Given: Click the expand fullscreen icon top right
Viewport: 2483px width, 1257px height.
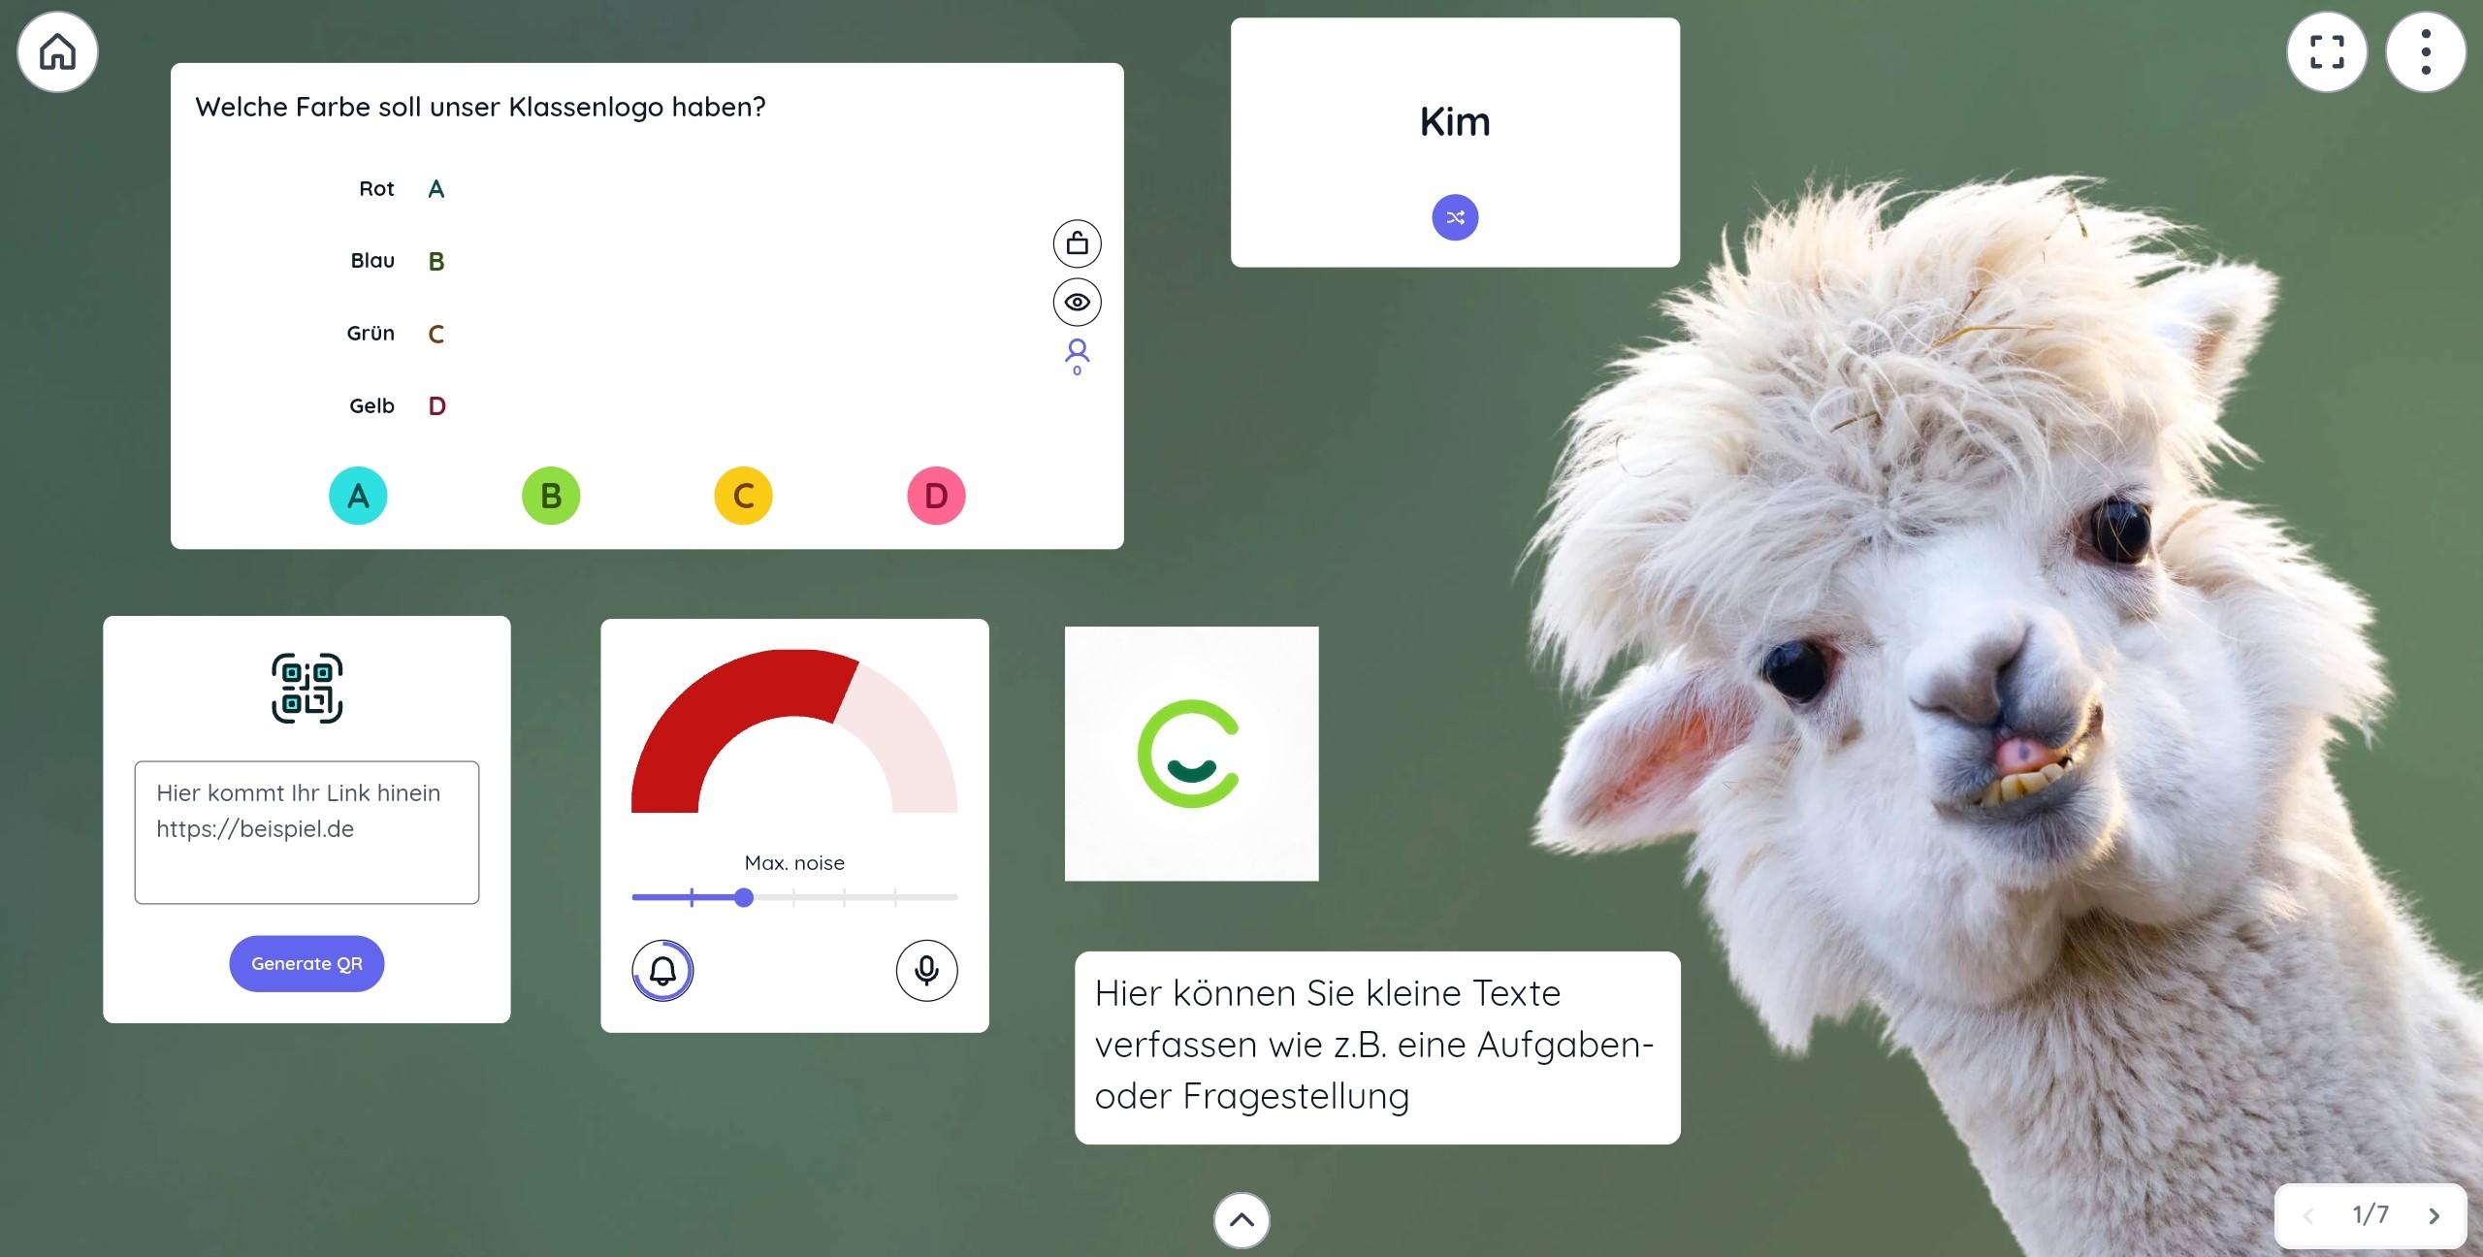Looking at the screenshot, I should [x=2326, y=51].
